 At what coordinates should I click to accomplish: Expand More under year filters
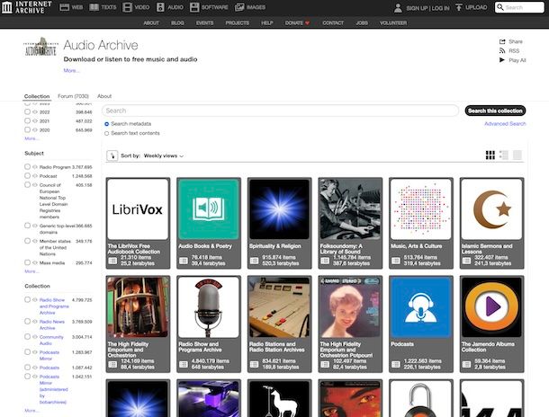pyautogui.click(x=31, y=138)
